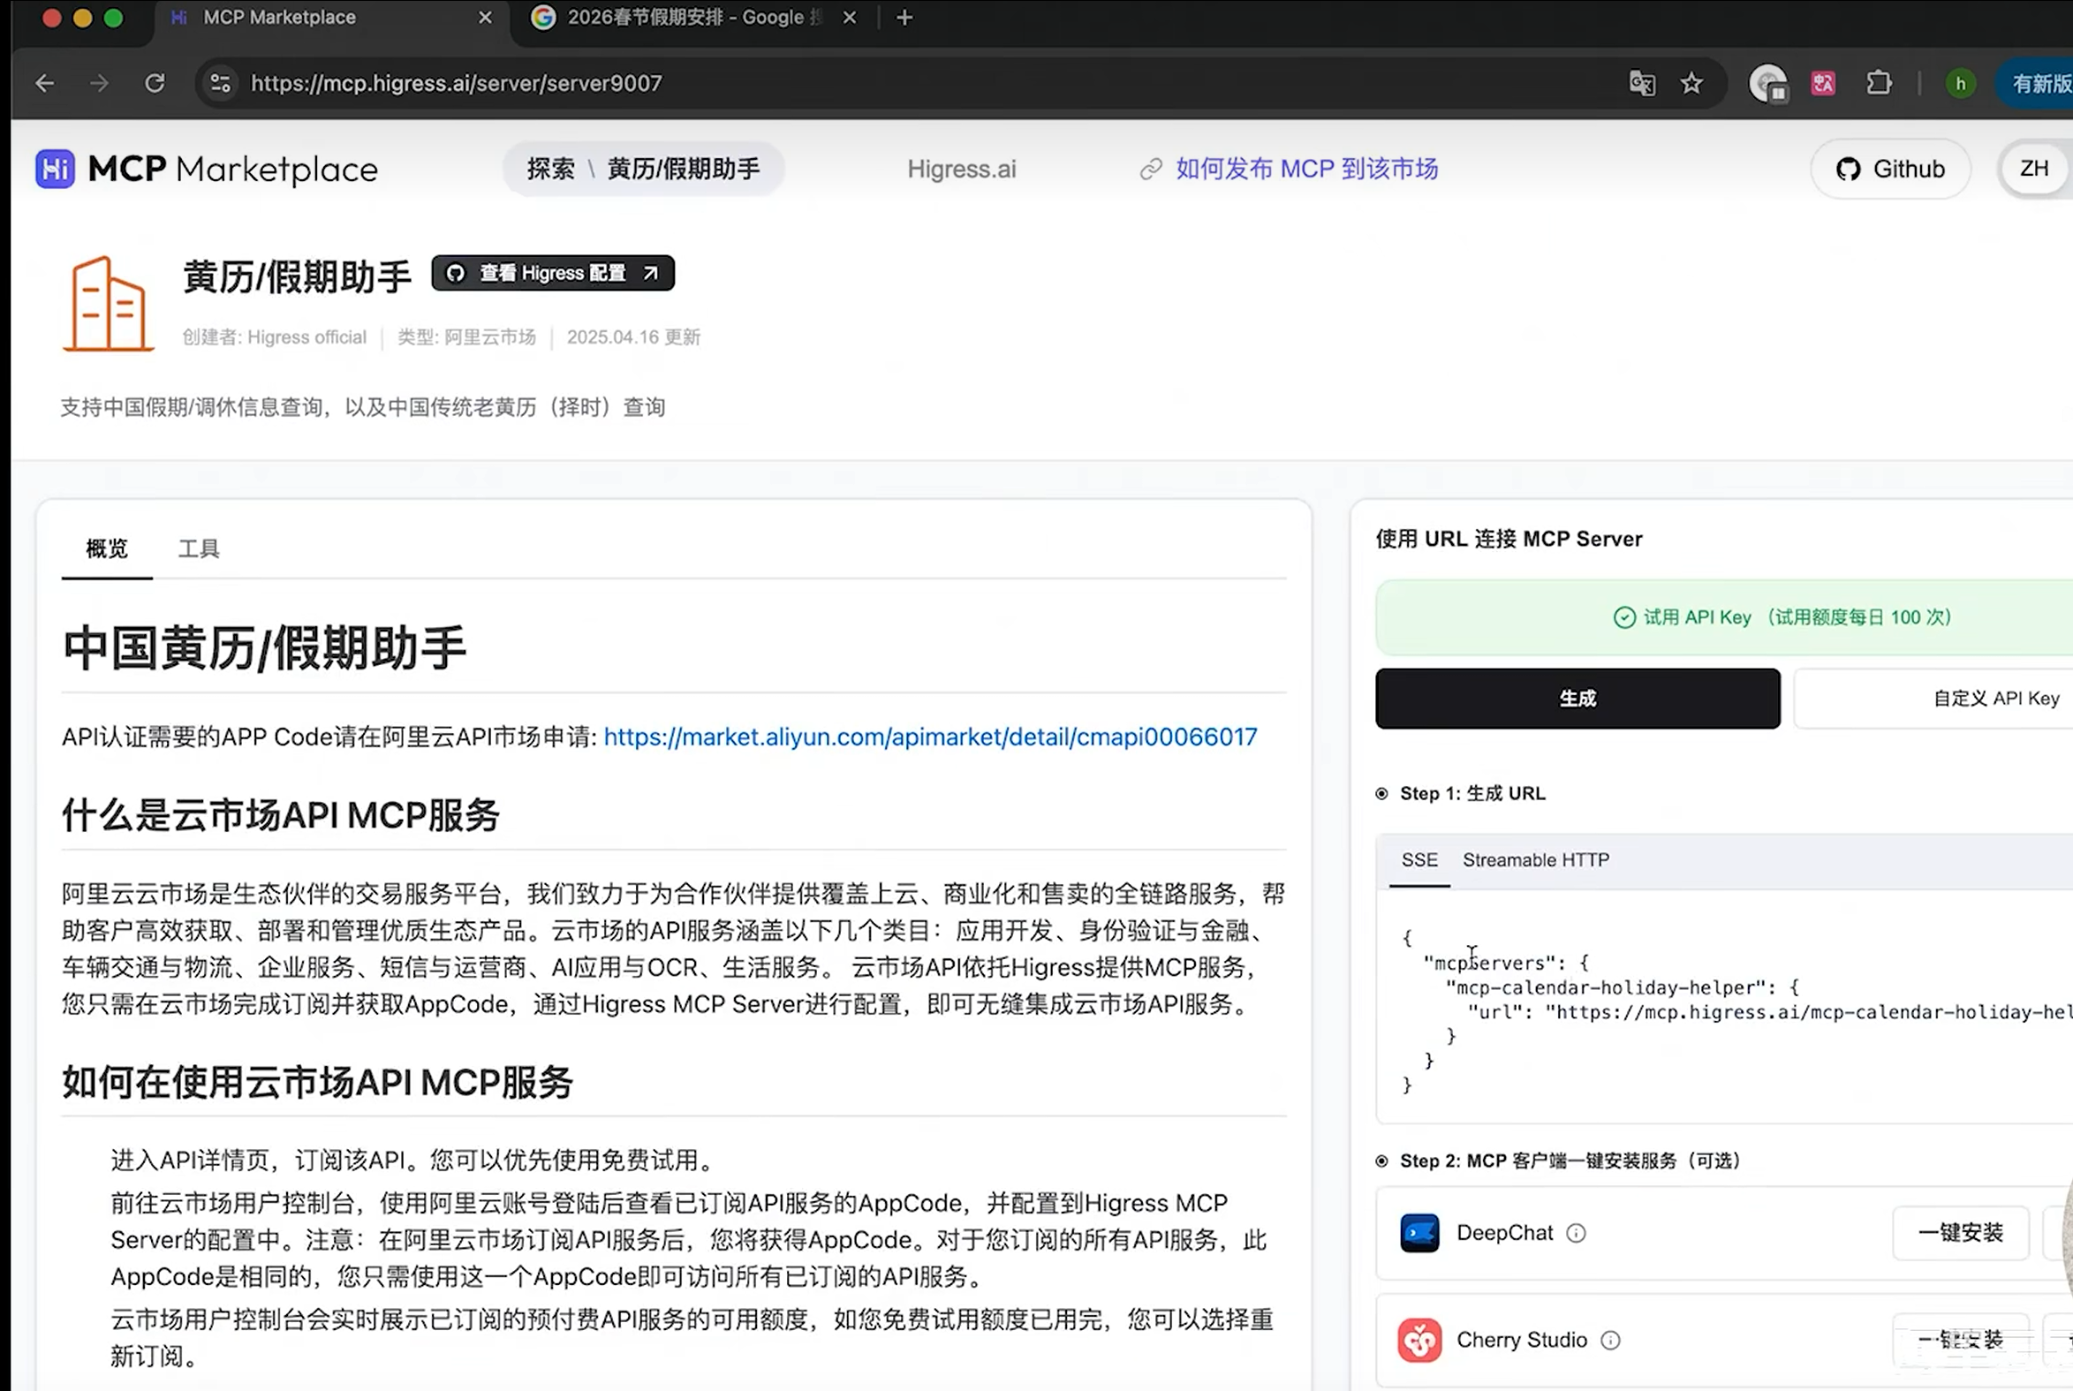2073x1391 pixels.
Task: Click the 有新版 update button
Action: [x=2035, y=83]
